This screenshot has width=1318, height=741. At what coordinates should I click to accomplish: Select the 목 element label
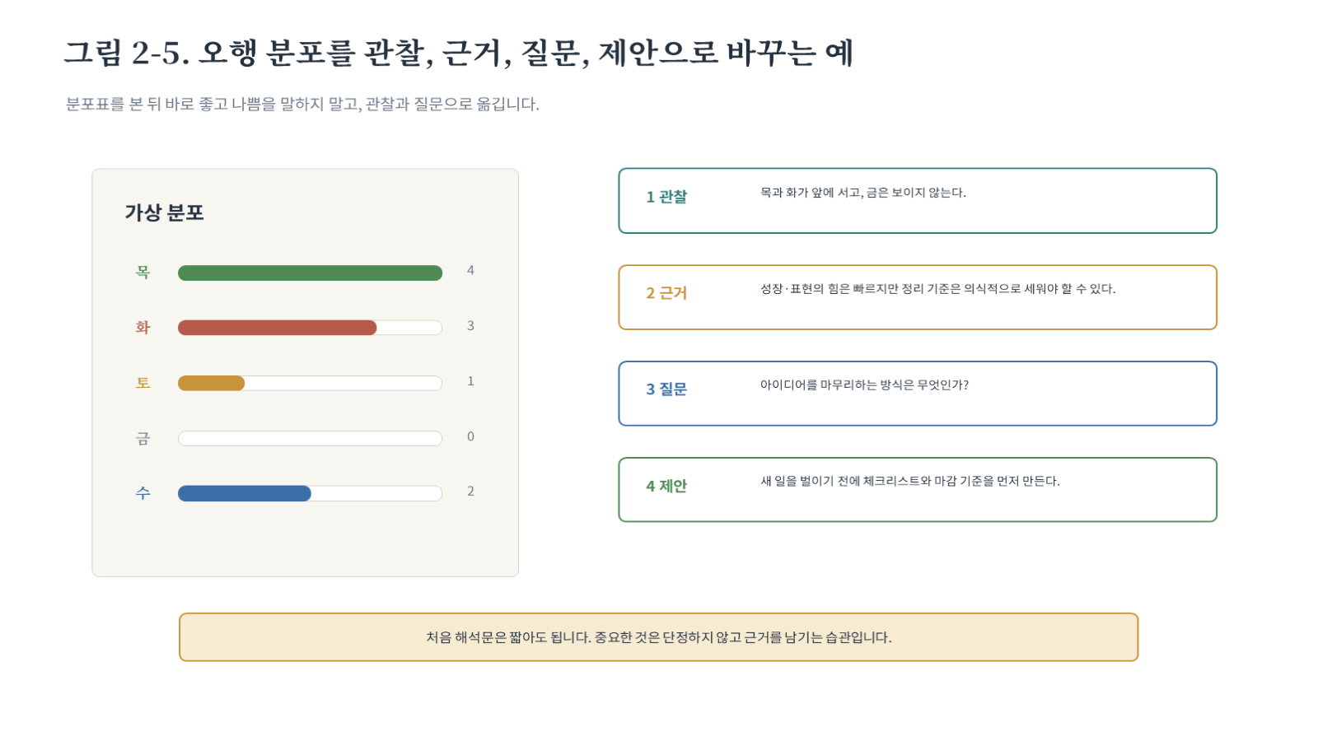pyautogui.click(x=143, y=273)
